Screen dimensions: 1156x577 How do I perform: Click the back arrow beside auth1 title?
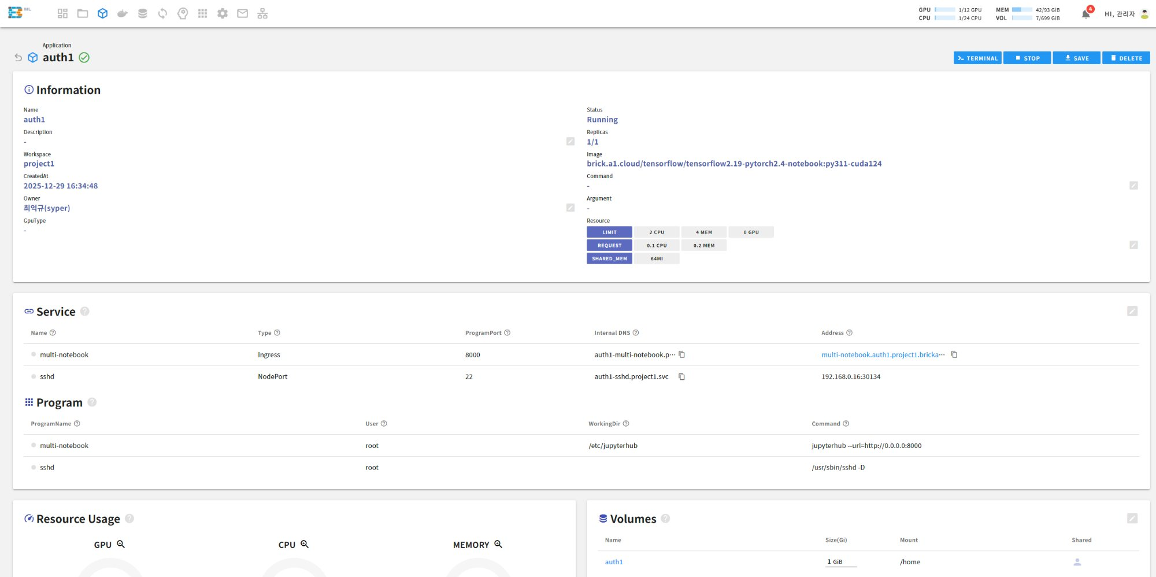[18, 57]
